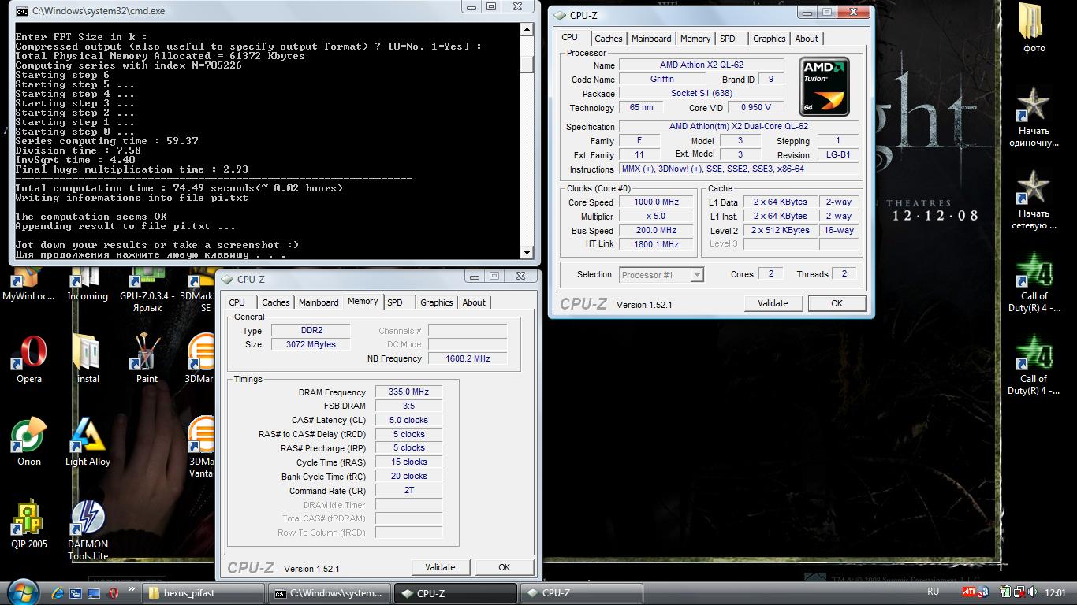Viewport: 1077px width, 605px height.
Task: Click the cmd window scroll up arrow
Action: [x=527, y=29]
